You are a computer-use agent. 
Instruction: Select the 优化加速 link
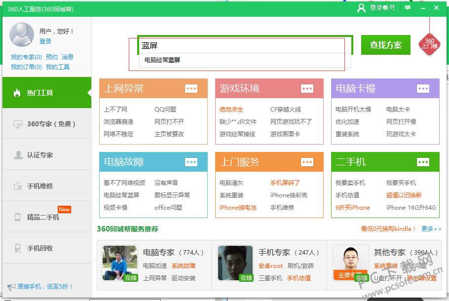(347, 122)
